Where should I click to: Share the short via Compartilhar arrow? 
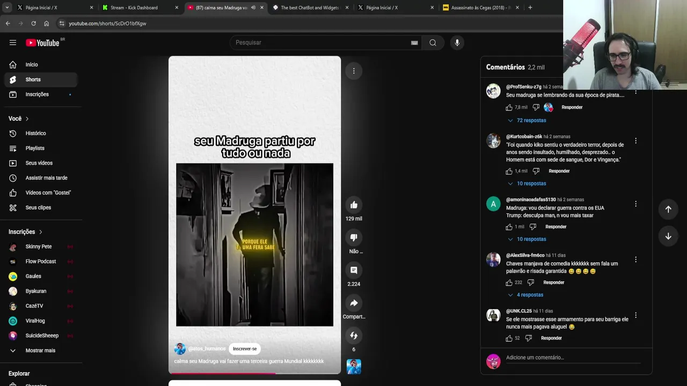354,303
